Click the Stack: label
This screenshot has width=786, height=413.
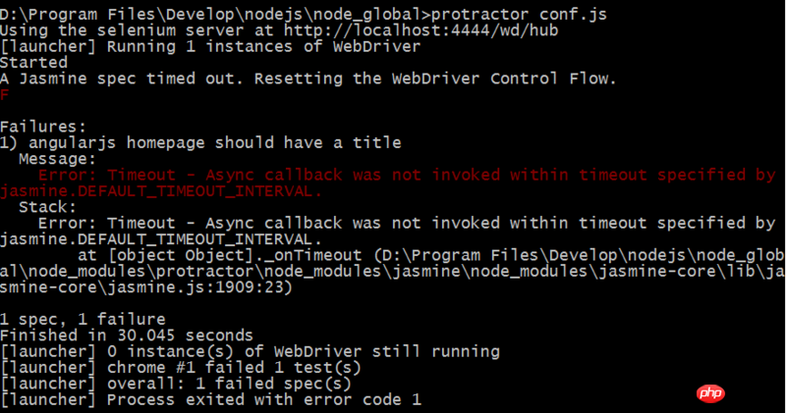coord(47,207)
